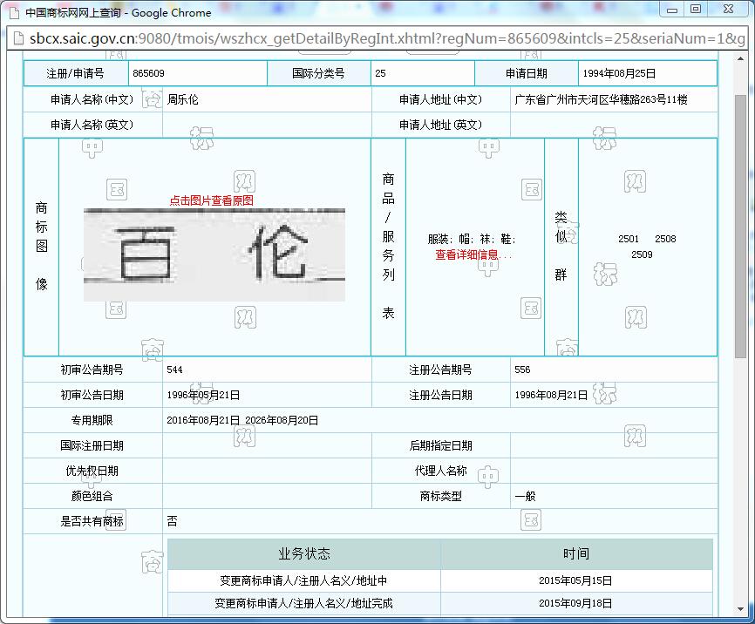This screenshot has width=755, height=624.
Task: Click the registration number 865609 cell
Action: (148, 74)
